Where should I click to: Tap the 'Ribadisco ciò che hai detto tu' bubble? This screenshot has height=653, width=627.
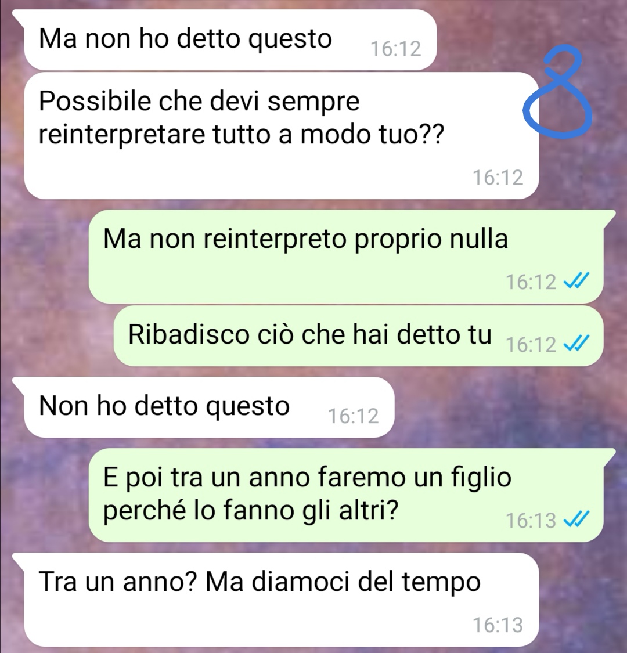point(359,335)
